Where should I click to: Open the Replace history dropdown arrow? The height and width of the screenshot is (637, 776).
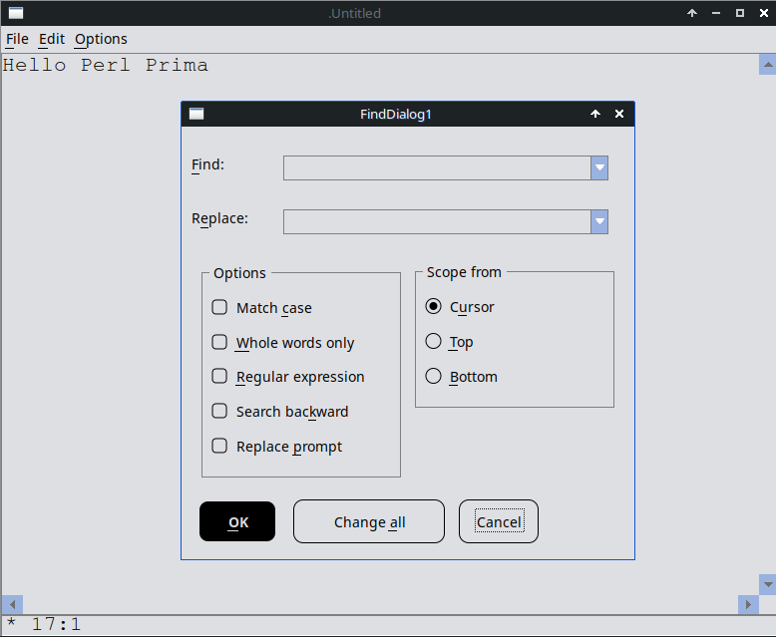[599, 221]
